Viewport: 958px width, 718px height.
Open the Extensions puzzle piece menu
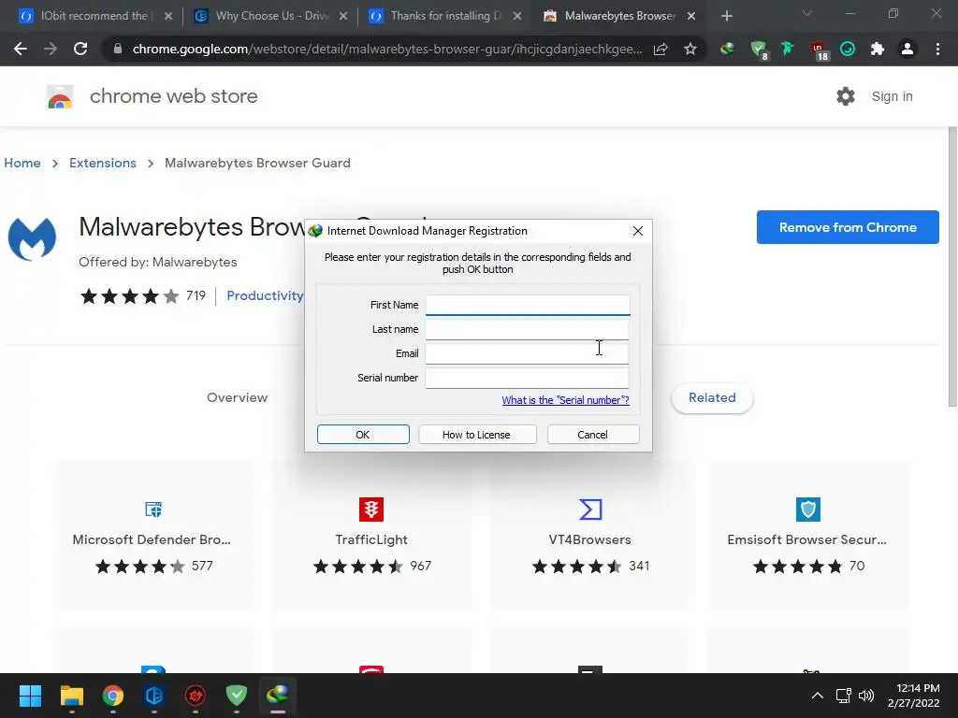(878, 49)
